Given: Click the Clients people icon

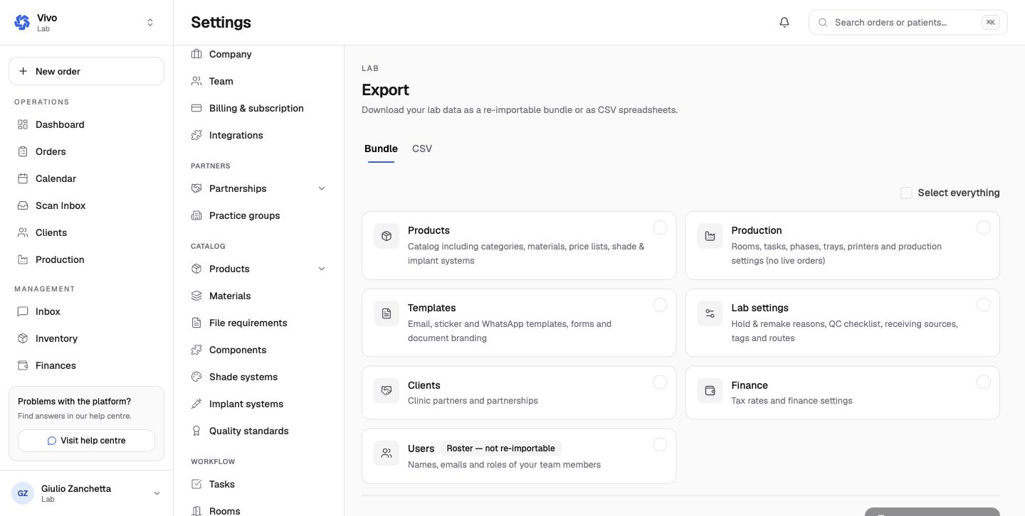Looking at the screenshot, I should point(23,232).
